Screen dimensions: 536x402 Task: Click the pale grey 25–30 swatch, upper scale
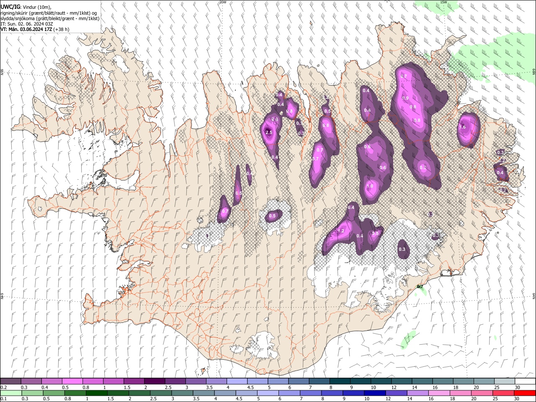pyautogui.click(x=505, y=381)
